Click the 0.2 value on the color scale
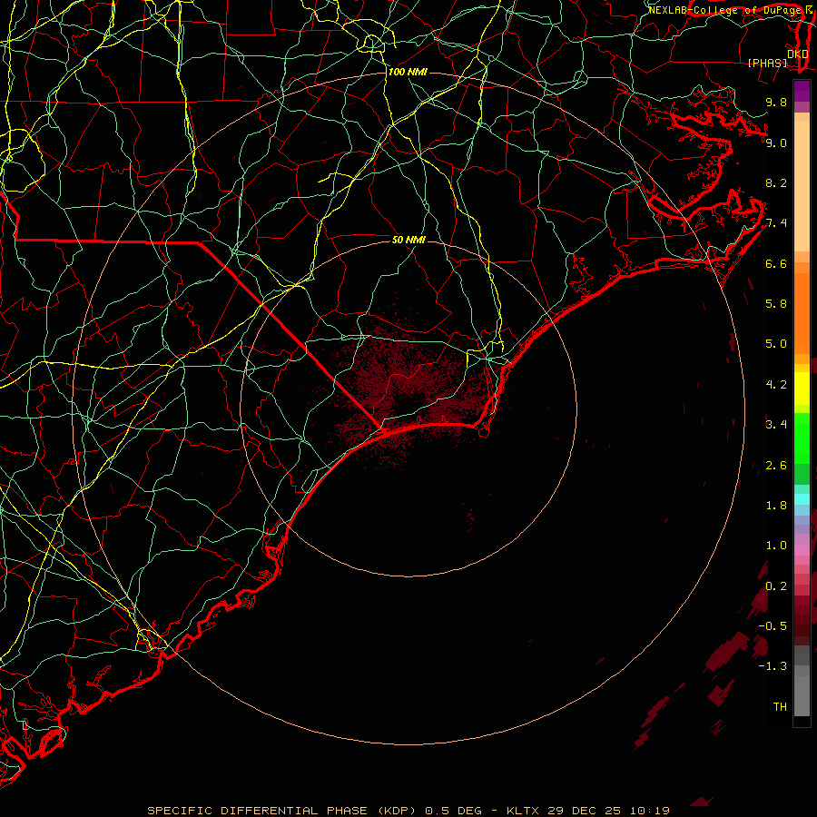Viewport: 817px width, 817px height. 776,586
